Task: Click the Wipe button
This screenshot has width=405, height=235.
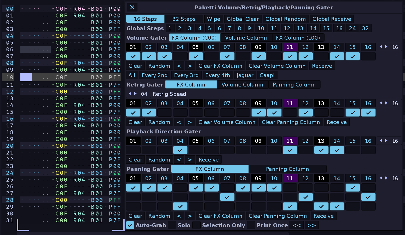Action: point(214,19)
